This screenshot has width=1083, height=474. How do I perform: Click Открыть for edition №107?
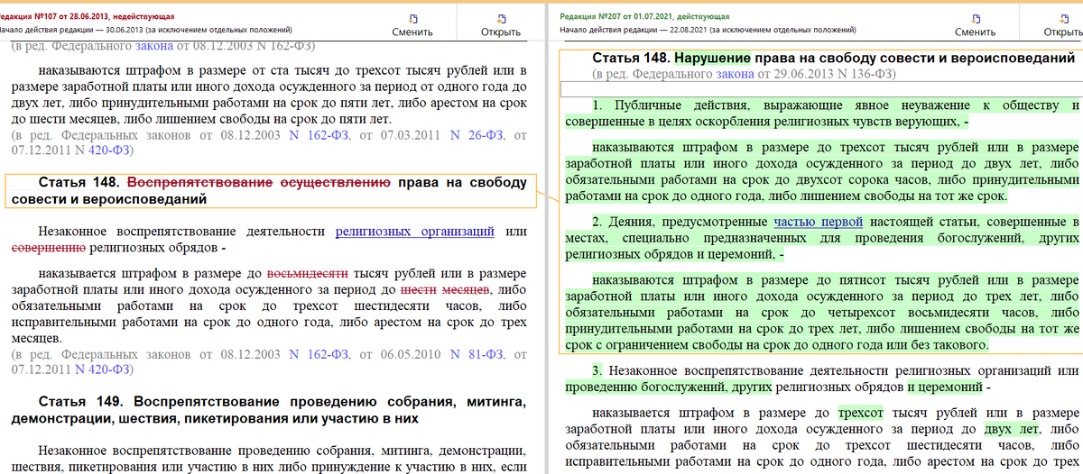[501, 24]
